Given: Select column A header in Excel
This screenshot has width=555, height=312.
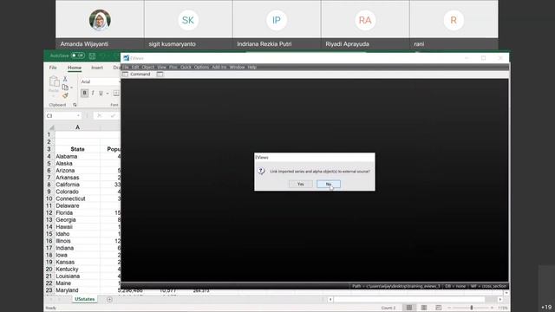Looking at the screenshot, I should pyautogui.click(x=77, y=127).
